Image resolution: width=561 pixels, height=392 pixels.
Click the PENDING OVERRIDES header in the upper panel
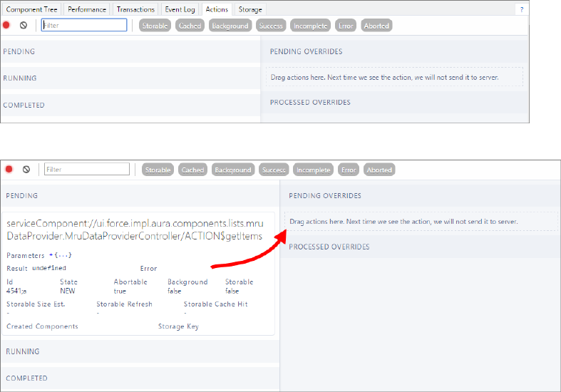pos(395,51)
